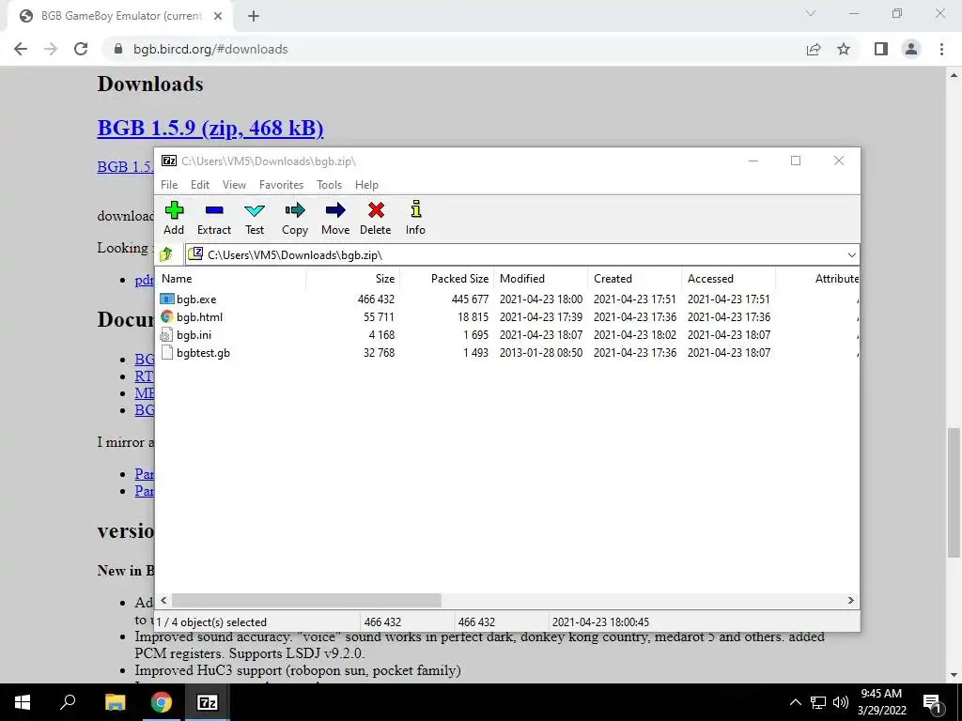Sort files by the Size column header
This screenshot has width=962, height=721.
point(353,278)
